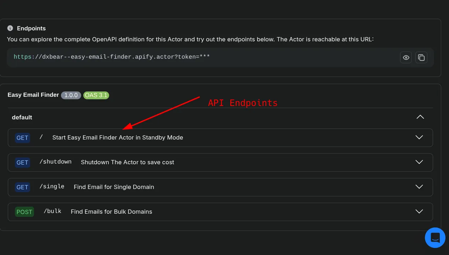Viewport: 449px width, 255px height.
Task: Open the Shutdown The Actor endpoint row
Action: (x=419, y=162)
